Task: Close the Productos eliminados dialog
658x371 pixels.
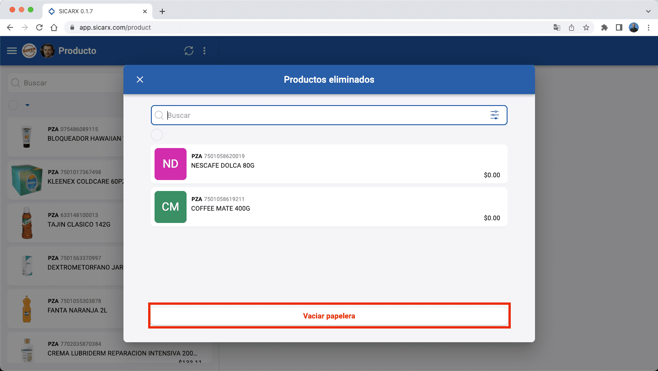Action: tap(140, 79)
